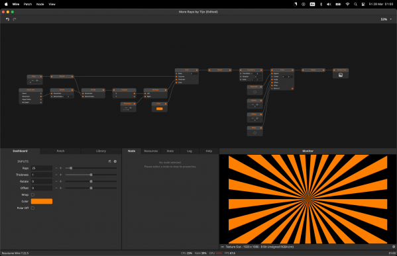Image resolution: width=397 pixels, height=256 pixels.
Task: Open the Resources tab
Action: (151, 151)
